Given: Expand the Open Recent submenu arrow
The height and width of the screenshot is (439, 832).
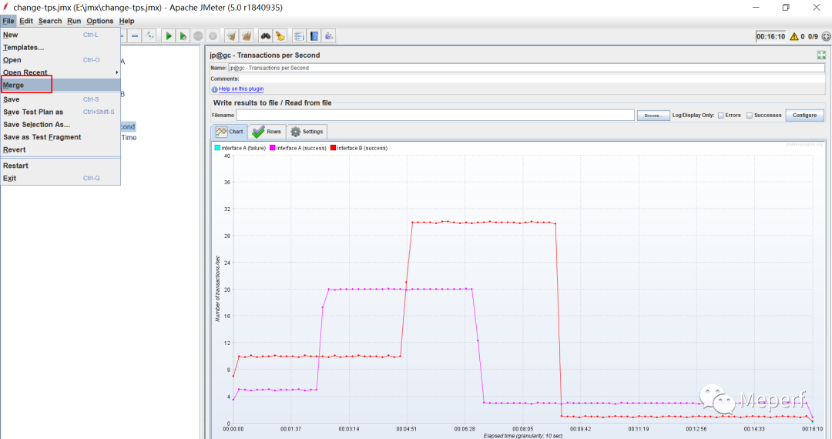Looking at the screenshot, I should point(117,72).
